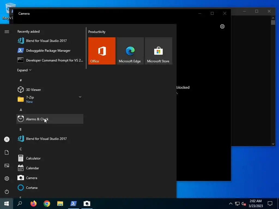279x209 pixels.
Task: Jump to letter # section header
Action: click(21, 80)
